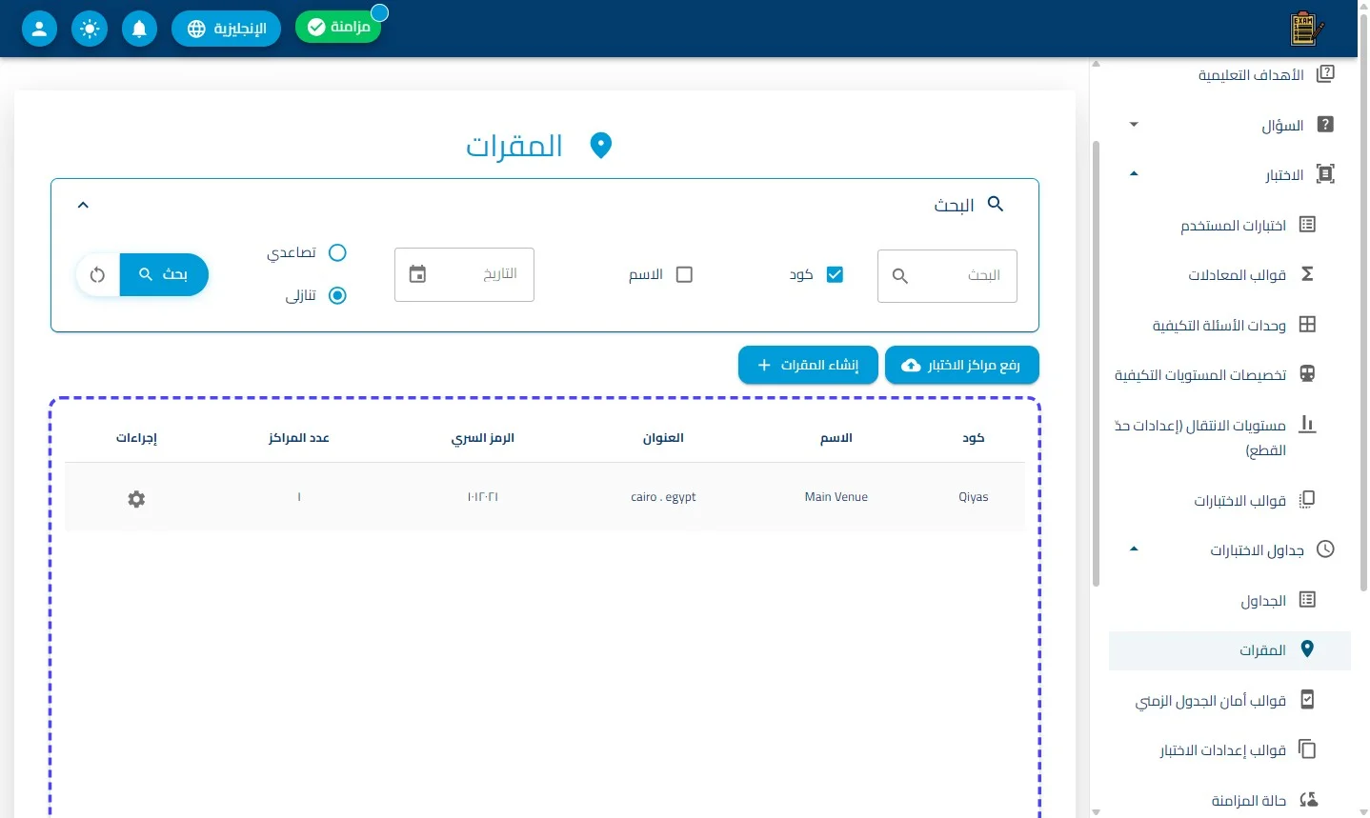This screenshot has height=818, width=1370.
Task: Open the notifications bell
Action: [x=139, y=29]
